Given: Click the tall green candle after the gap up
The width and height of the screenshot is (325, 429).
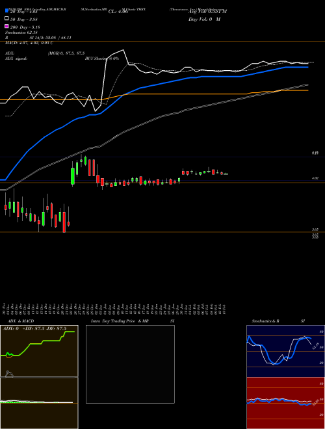Looking at the screenshot, I should [x=73, y=174].
